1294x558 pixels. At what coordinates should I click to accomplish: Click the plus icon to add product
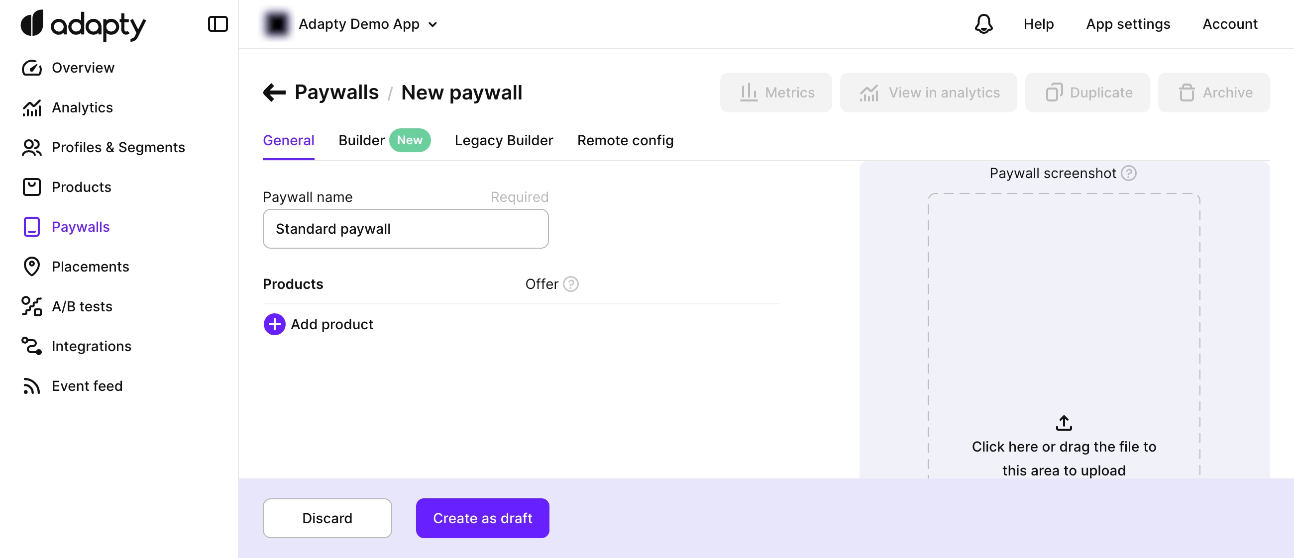point(274,324)
